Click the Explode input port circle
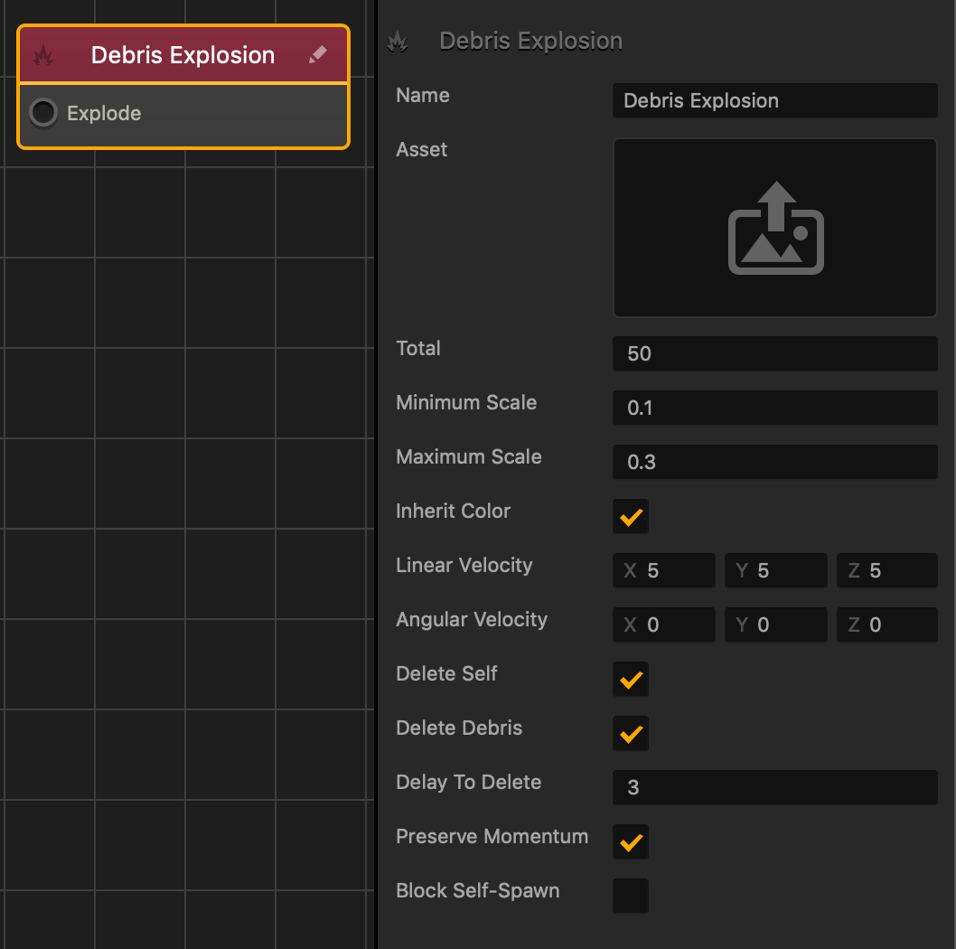This screenshot has width=956, height=949. click(42, 113)
